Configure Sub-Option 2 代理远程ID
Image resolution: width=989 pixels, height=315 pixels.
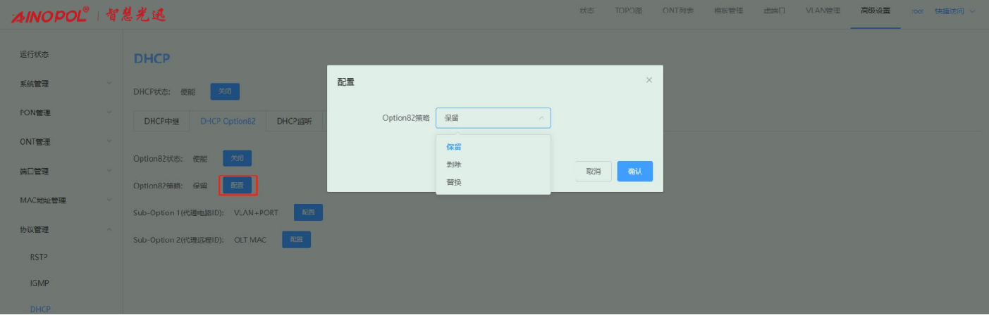click(x=296, y=240)
